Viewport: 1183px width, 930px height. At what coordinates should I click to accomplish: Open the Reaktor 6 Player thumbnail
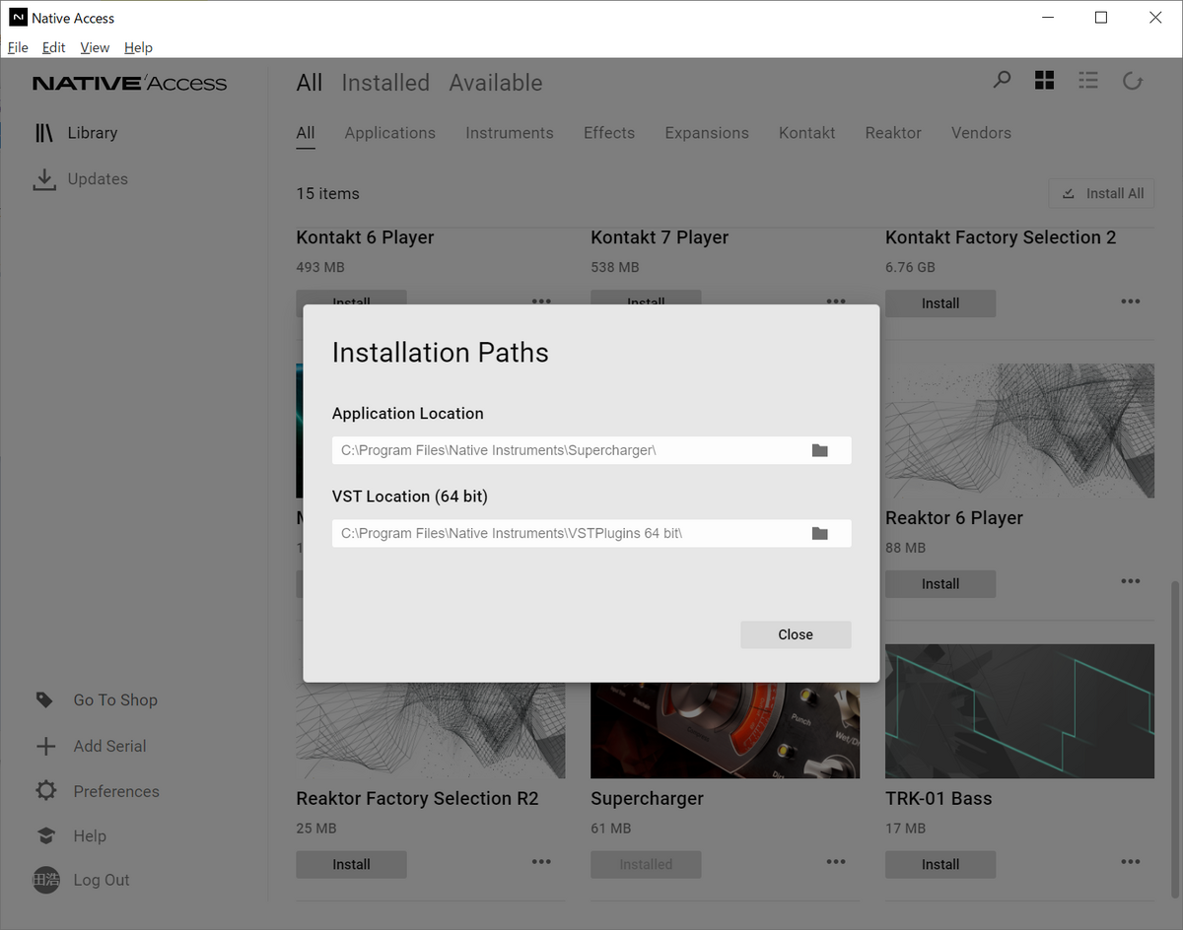pyautogui.click(x=1019, y=431)
